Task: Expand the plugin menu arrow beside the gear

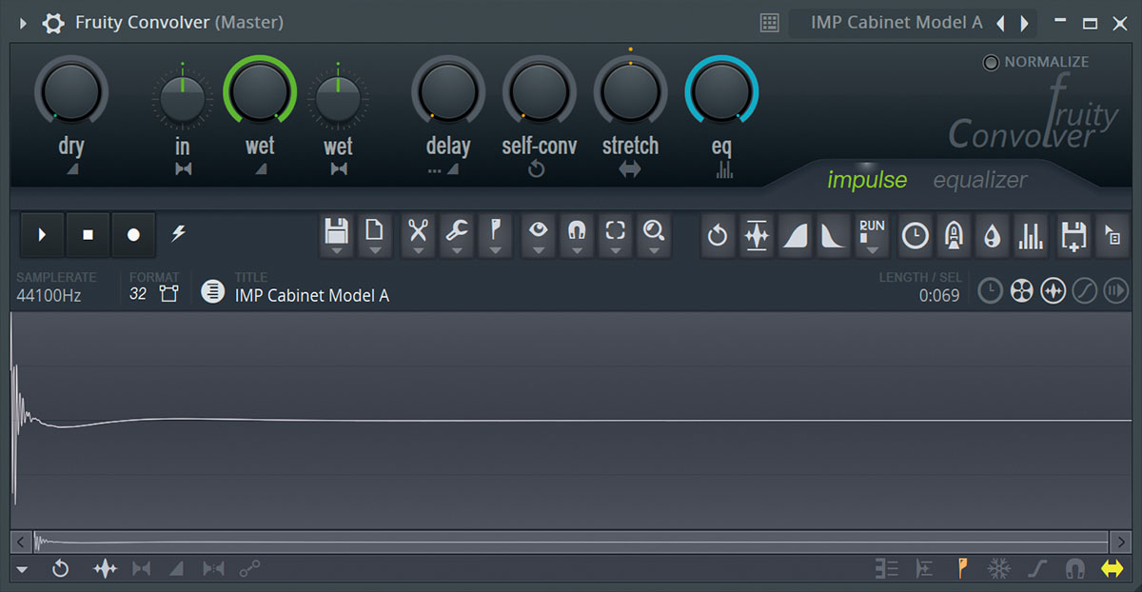Action: point(24,22)
